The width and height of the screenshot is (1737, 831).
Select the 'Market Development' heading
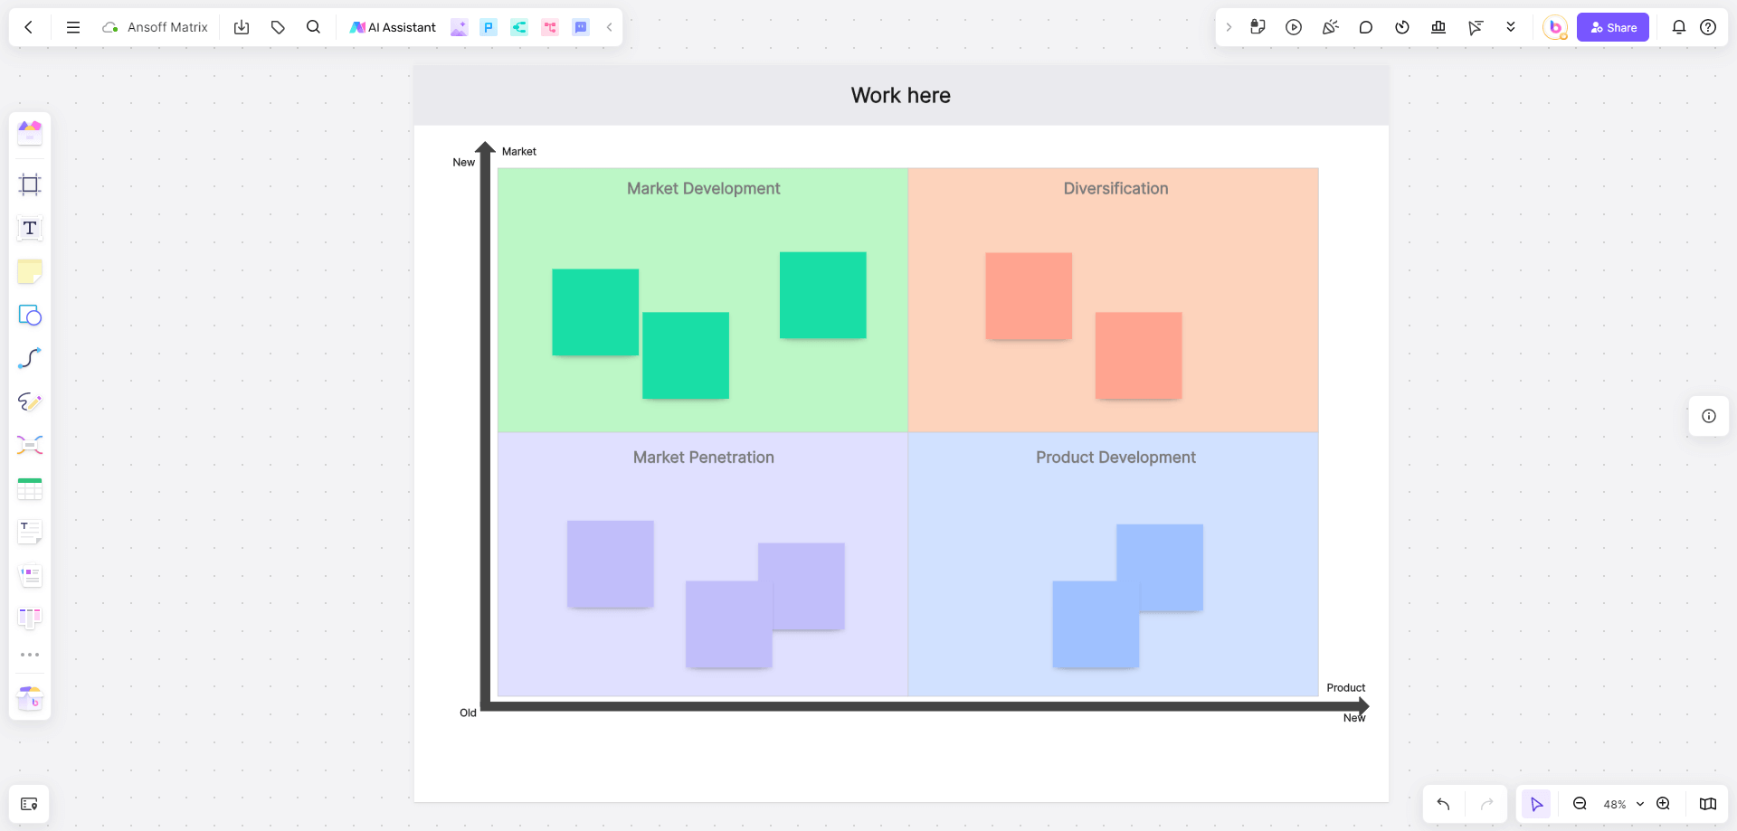(x=703, y=188)
